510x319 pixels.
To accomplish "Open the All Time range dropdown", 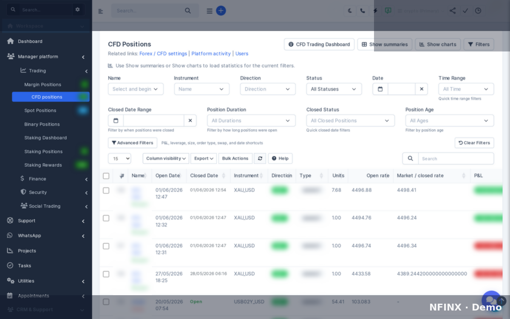I will point(466,89).
